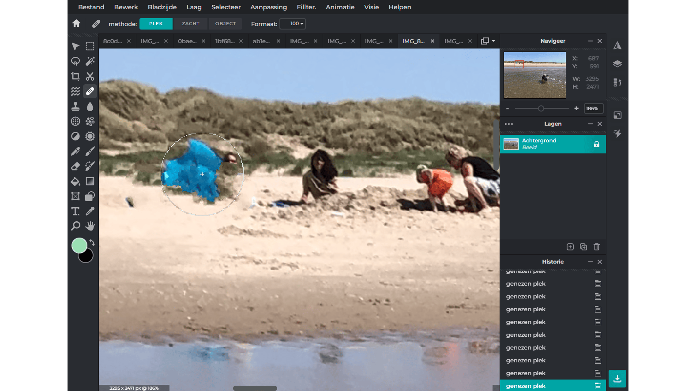Switch to the 1bf68... document tab
This screenshot has width=696, height=391.
click(x=225, y=41)
